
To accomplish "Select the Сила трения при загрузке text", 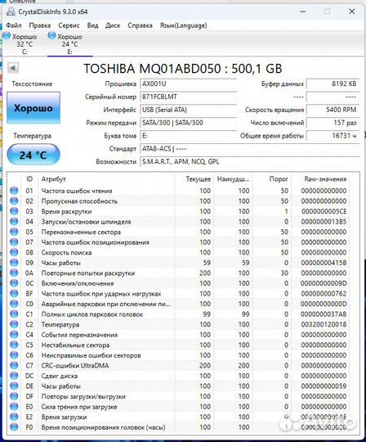I will coord(79,407).
